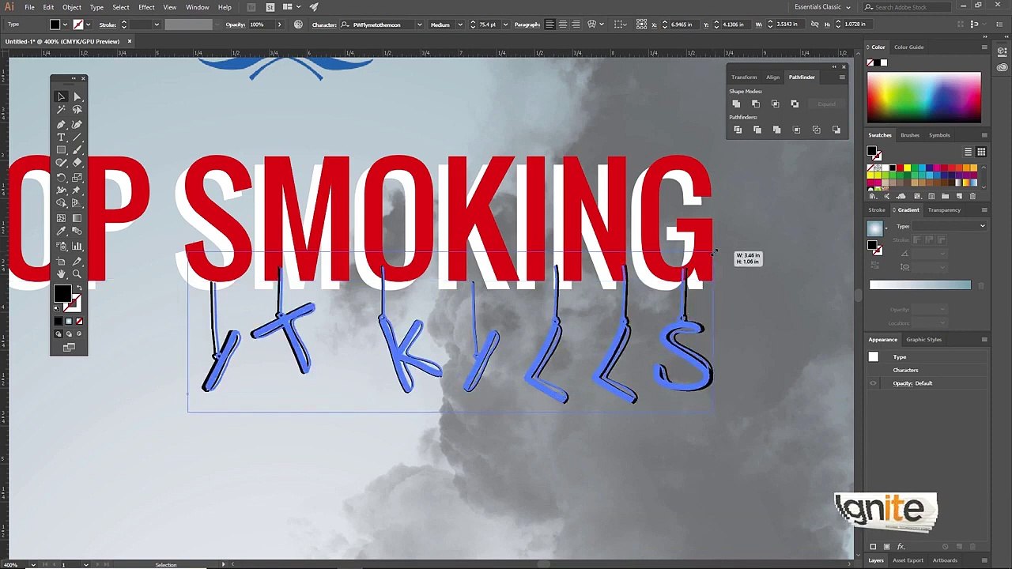This screenshot has width=1012, height=569.
Task: Select the Direct Selection tool
Action: point(77,96)
